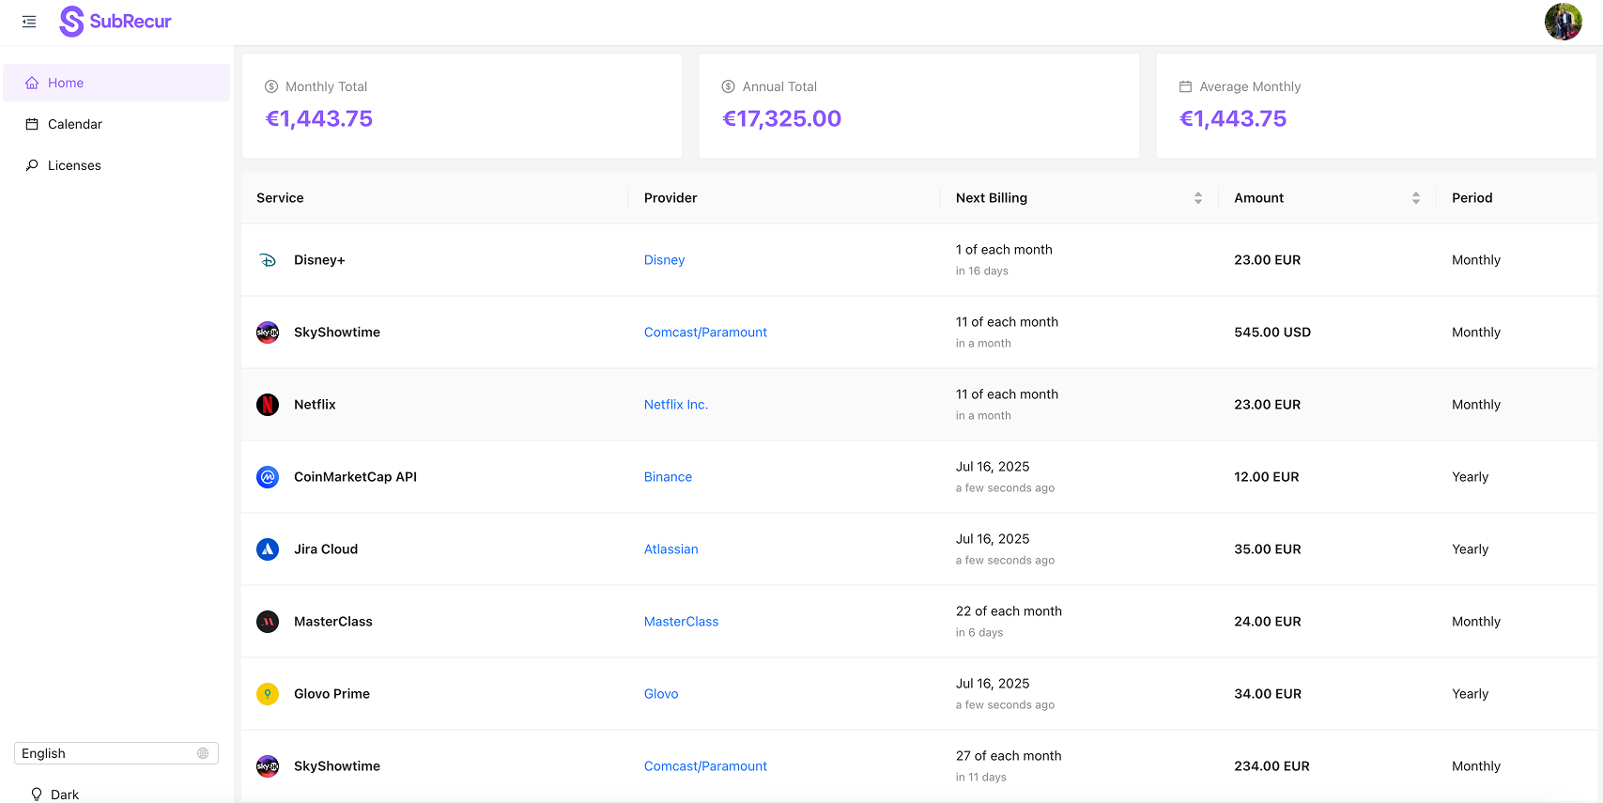Collapse the sidebar with the menu icon

click(29, 22)
